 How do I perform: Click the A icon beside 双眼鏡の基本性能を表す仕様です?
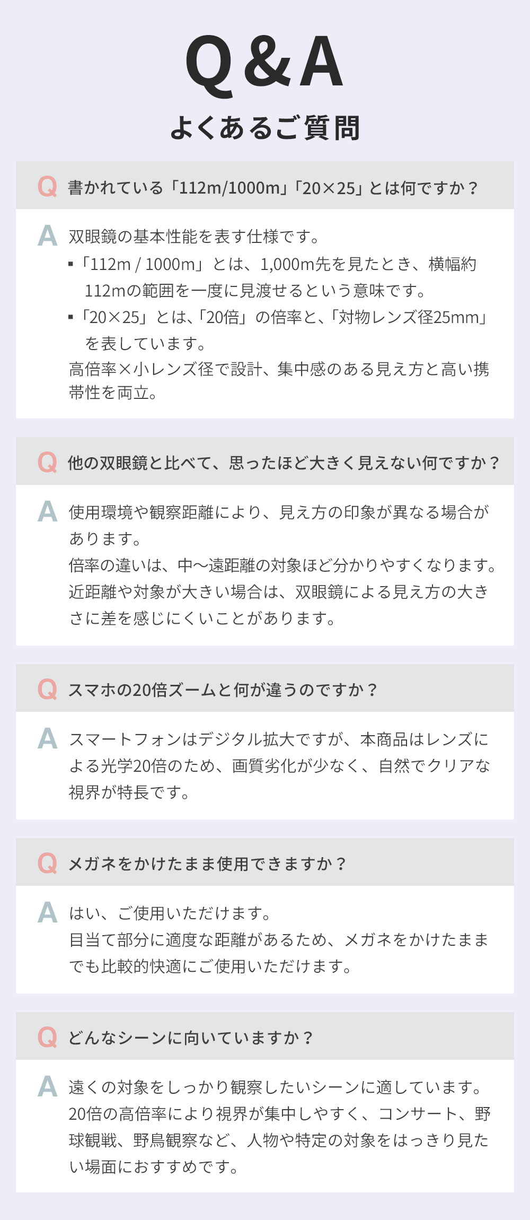coord(47,236)
